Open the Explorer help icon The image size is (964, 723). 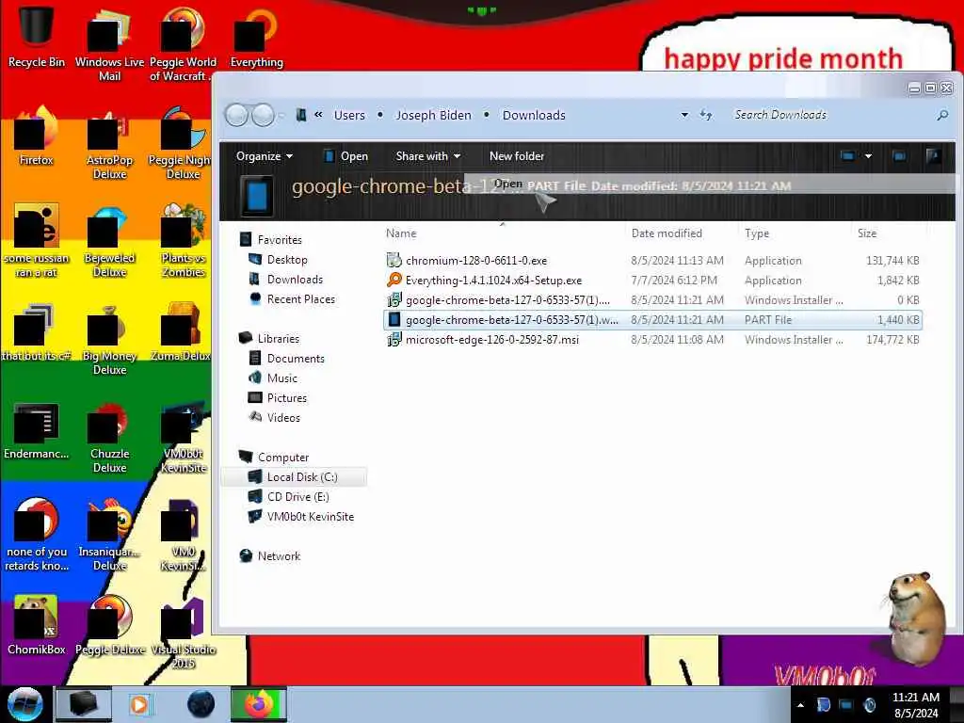(933, 156)
